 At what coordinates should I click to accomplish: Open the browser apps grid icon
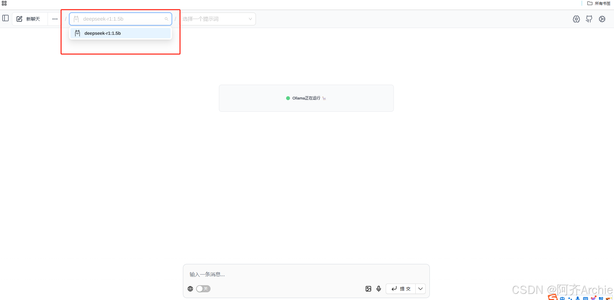(4, 3)
